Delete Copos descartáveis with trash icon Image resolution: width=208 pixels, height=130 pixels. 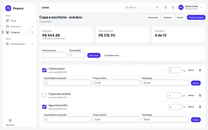pos(200,95)
